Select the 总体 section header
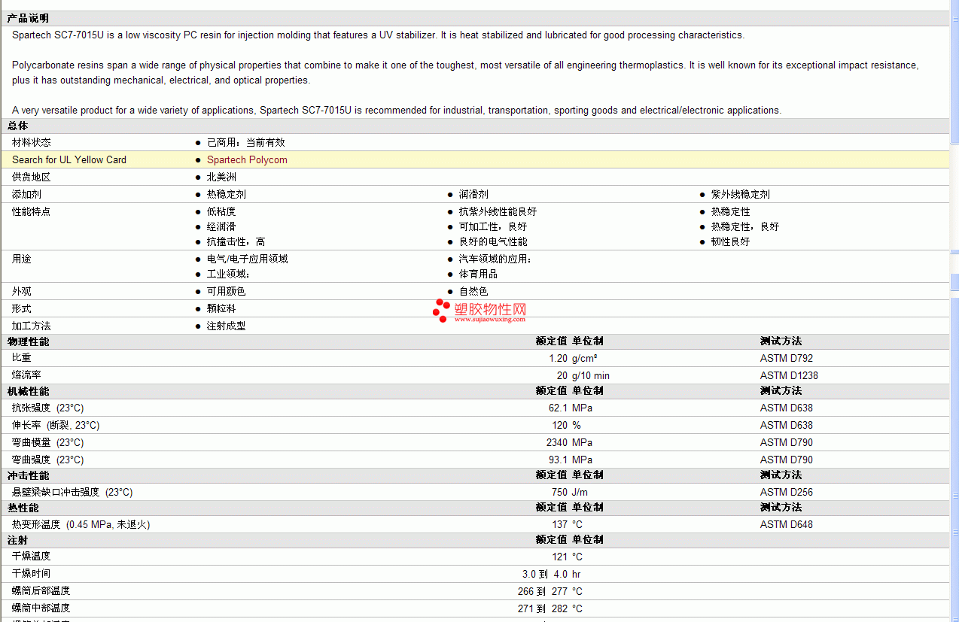 pyautogui.click(x=18, y=126)
